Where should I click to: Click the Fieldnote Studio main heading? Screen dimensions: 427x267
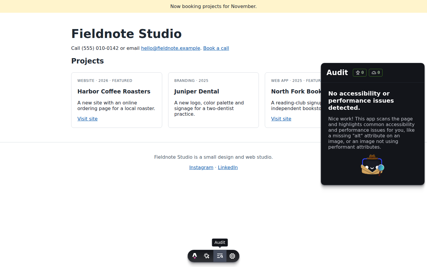coord(126,34)
